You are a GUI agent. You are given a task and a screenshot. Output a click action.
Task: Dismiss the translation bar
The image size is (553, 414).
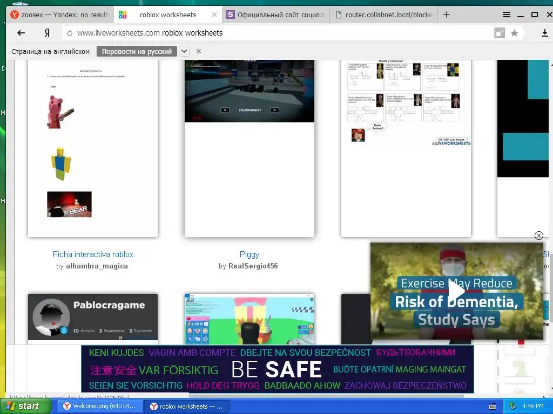199,51
